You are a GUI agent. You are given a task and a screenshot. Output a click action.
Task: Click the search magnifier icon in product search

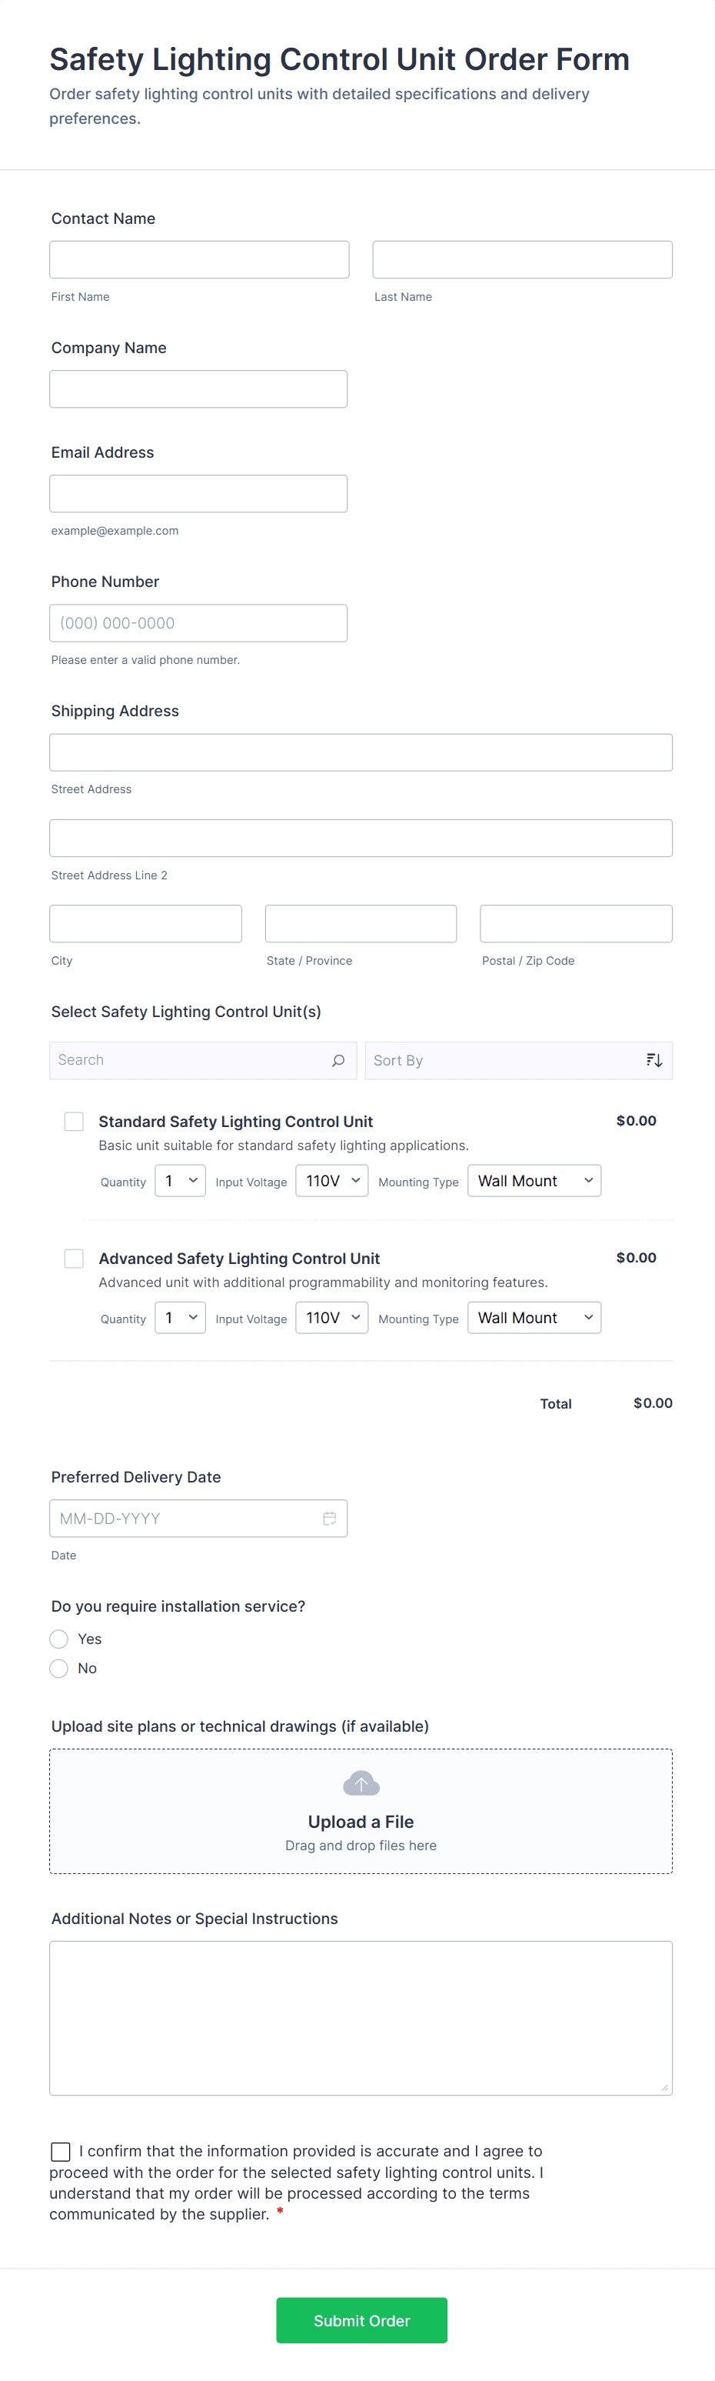(338, 1060)
